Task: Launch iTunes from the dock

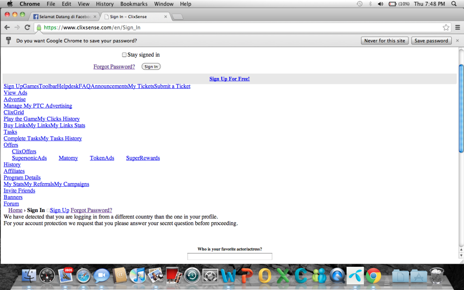Action: 138,276
